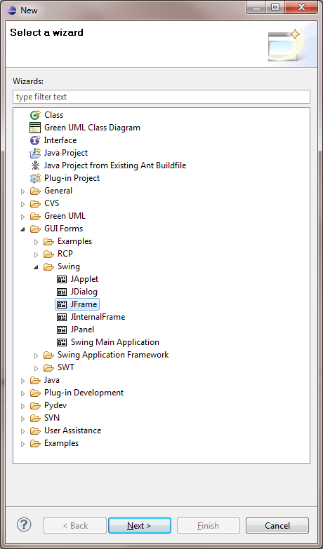Click the Cancel button
The height and width of the screenshot is (549, 323).
pyautogui.click(x=277, y=526)
